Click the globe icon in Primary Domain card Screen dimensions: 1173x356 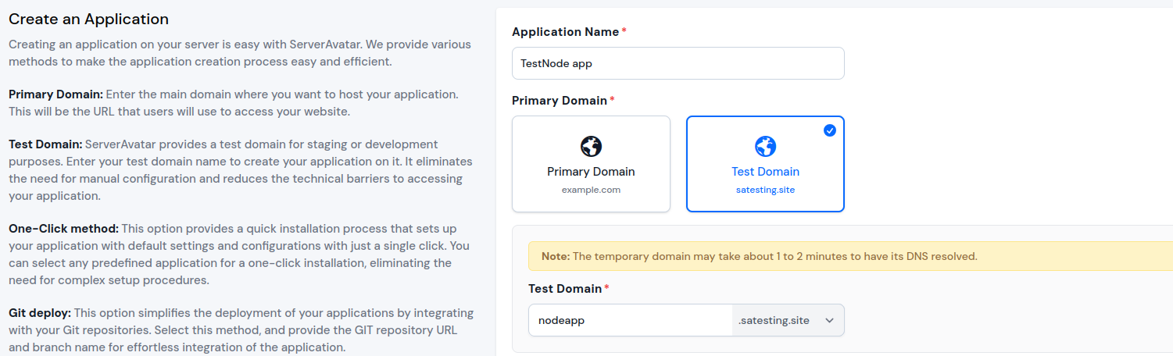point(592,146)
